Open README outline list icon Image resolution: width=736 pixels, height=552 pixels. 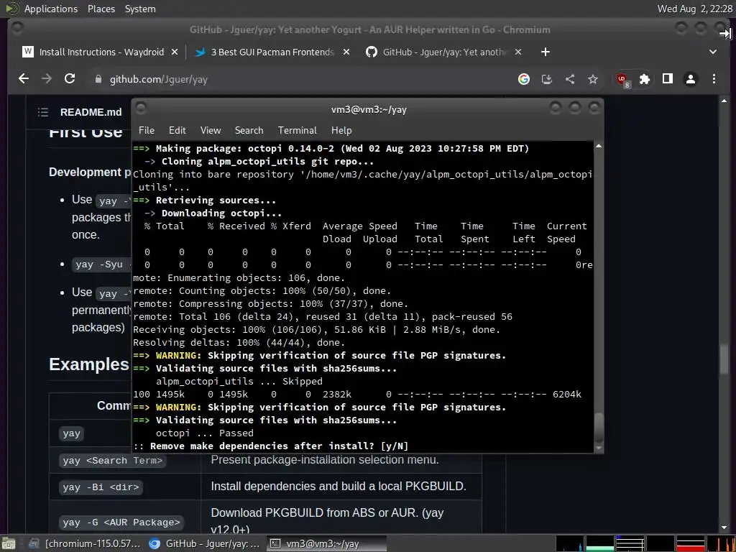click(x=42, y=111)
